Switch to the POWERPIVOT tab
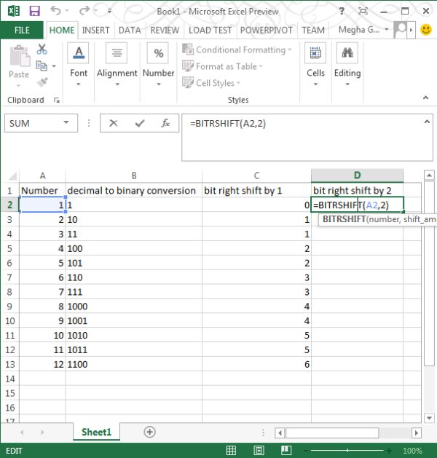The image size is (437, 458). tap(266, 30)
